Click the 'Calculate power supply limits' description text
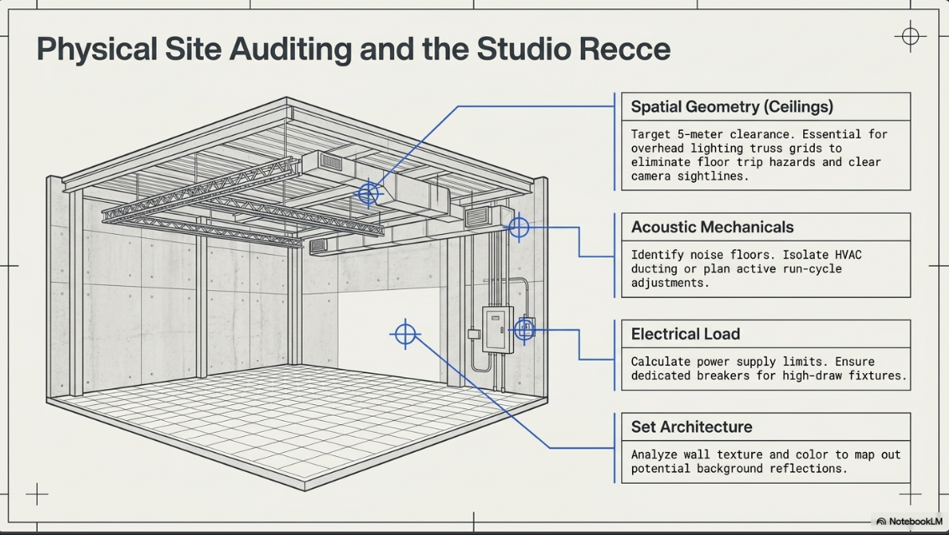The width and height of the screenshot is (949, 535). coord(769,369)
